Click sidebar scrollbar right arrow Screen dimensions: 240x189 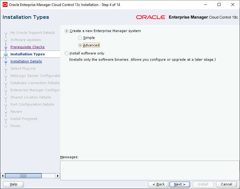58,176
